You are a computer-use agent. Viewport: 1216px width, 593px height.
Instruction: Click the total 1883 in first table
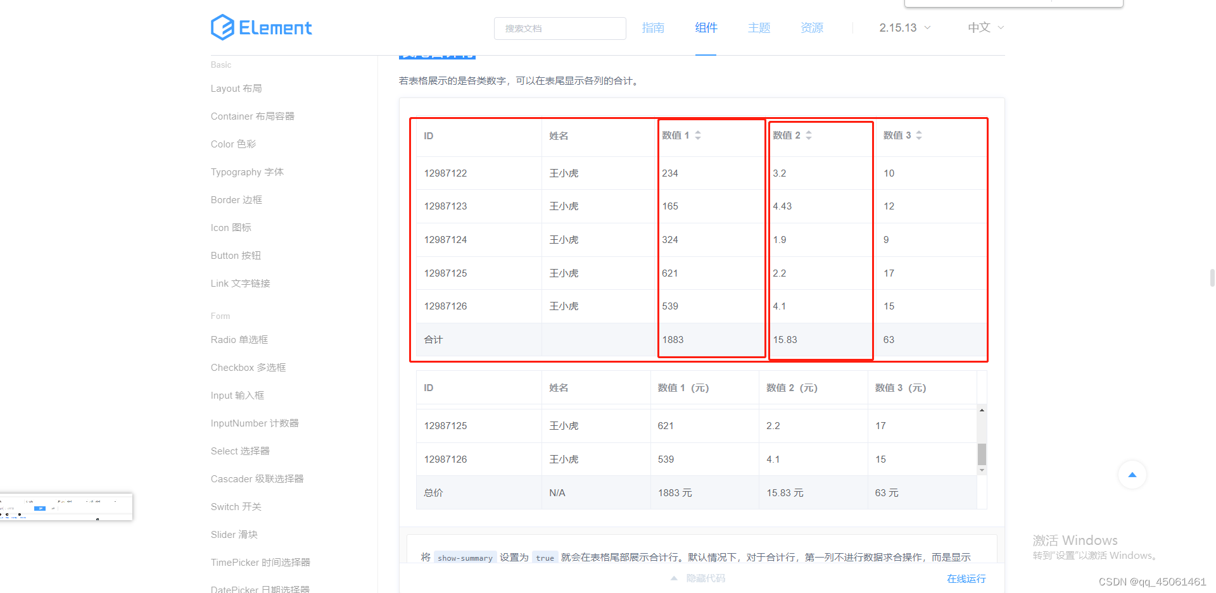pos(673,340)
